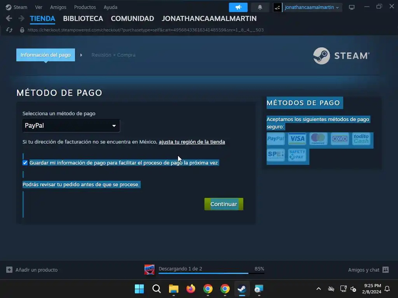The image size is (398, 298).
Task: Open the Descargando 1 de 2 downloads status
Action: 180,269
